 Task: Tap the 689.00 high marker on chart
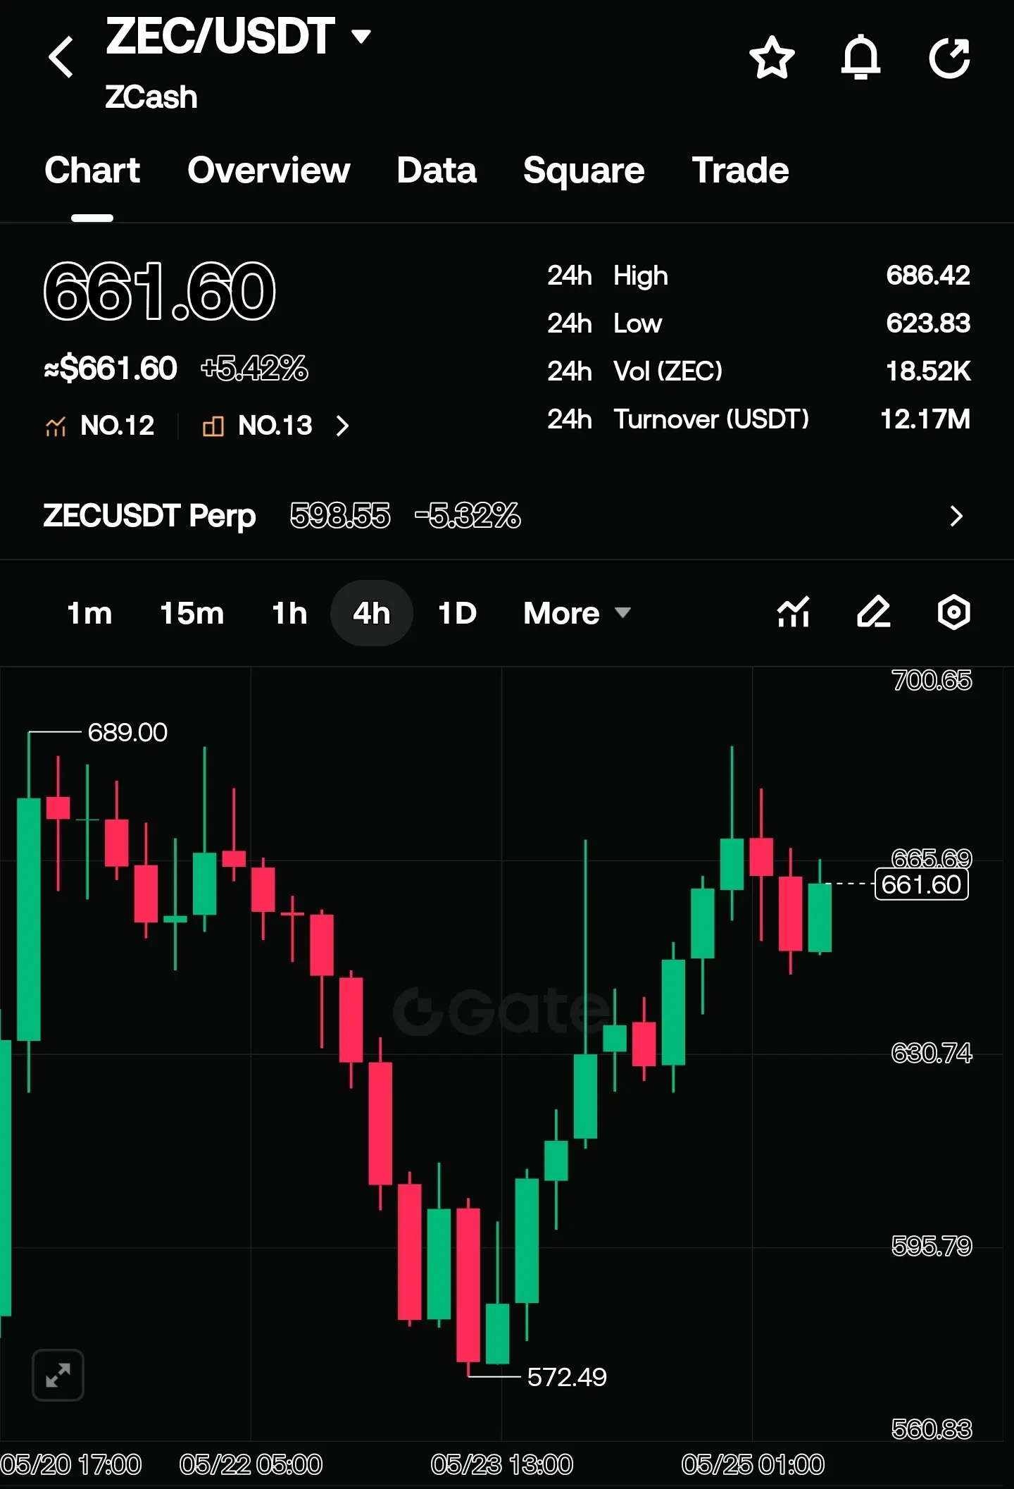(x=127, y=732)
